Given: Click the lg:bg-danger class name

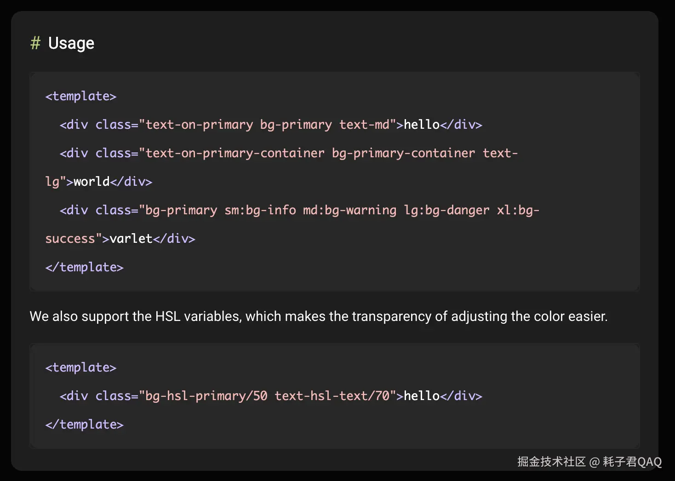Looking at the screenshot, I should pyautogui.click(x=446, y=210).
